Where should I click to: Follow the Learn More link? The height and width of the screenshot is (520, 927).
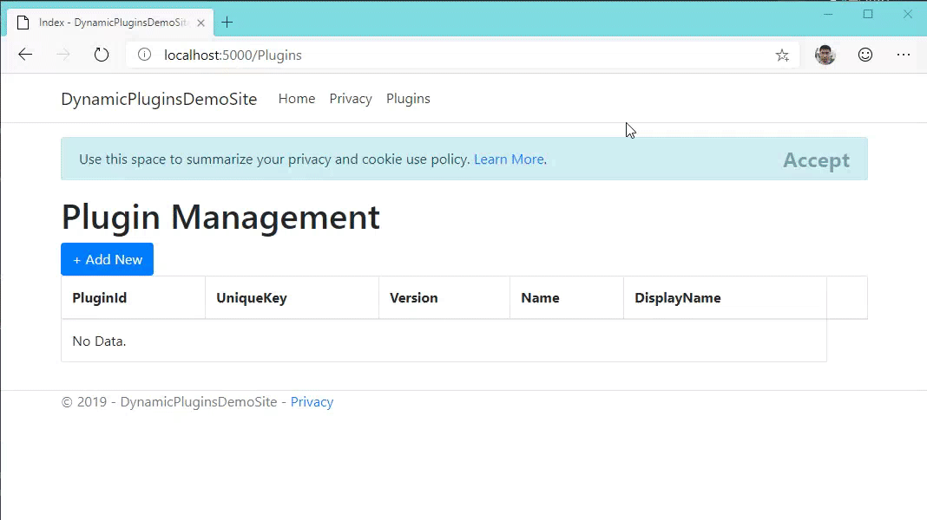509,159
